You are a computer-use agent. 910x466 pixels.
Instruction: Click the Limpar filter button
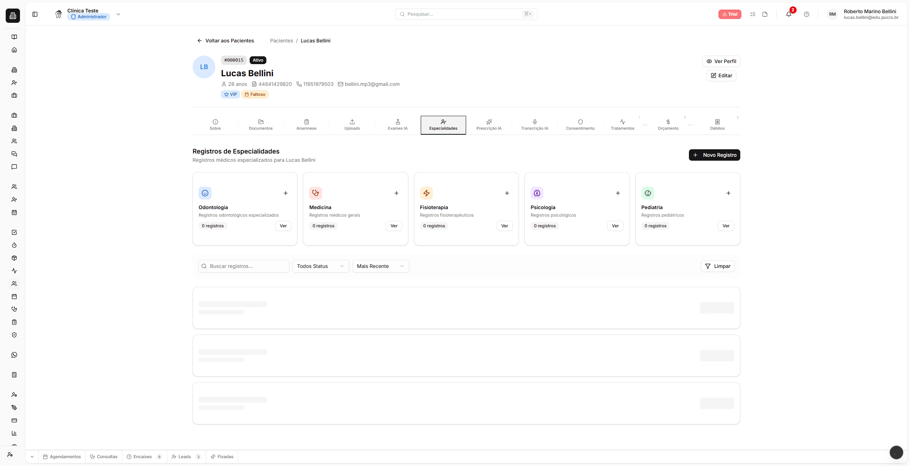(717, 266)
